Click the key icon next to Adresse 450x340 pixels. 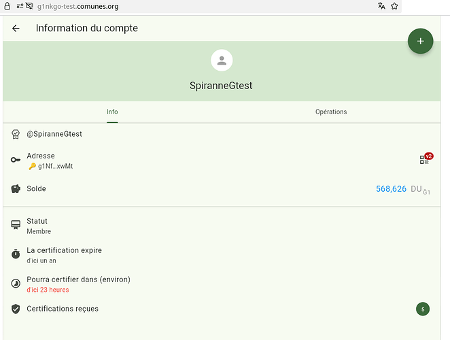tap(16, 160)
